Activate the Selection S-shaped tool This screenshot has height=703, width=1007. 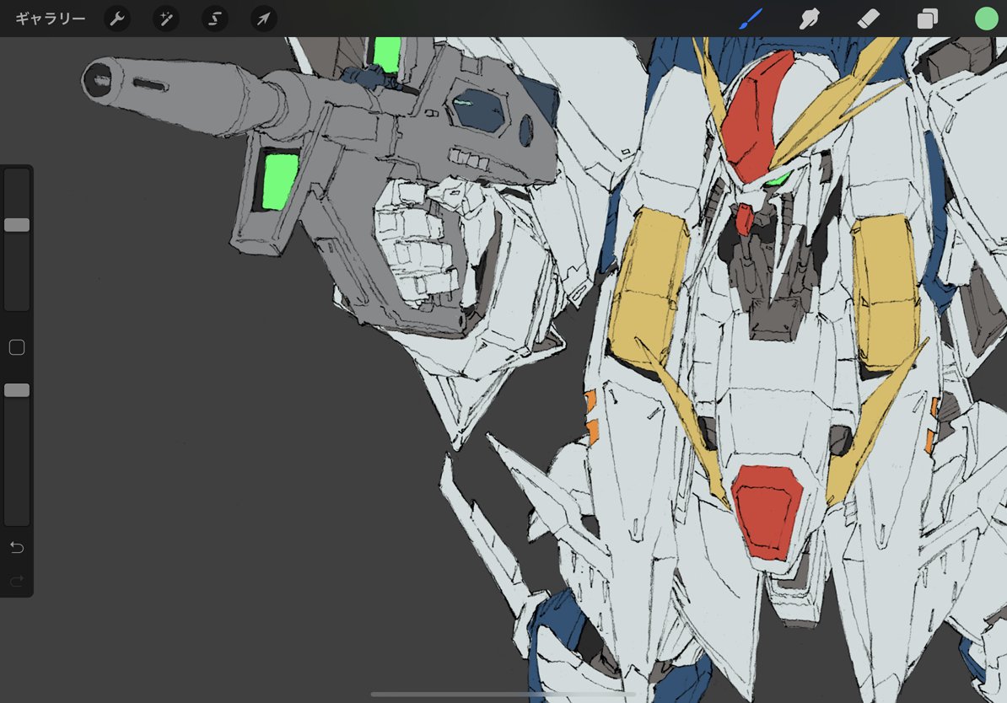tap(214, 19)
